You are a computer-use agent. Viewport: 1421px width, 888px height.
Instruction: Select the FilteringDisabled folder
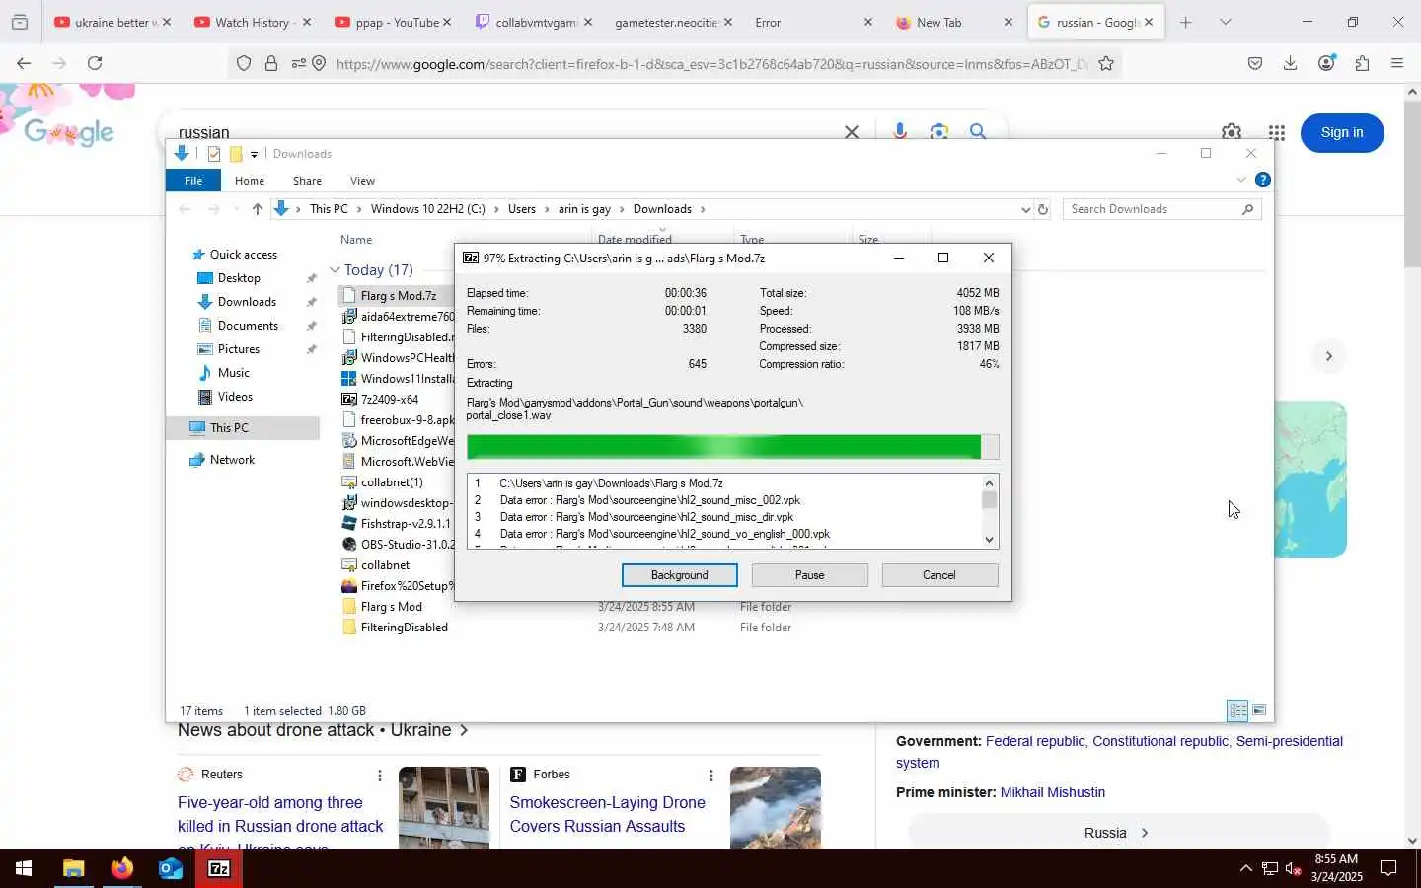tap(405, 628)
